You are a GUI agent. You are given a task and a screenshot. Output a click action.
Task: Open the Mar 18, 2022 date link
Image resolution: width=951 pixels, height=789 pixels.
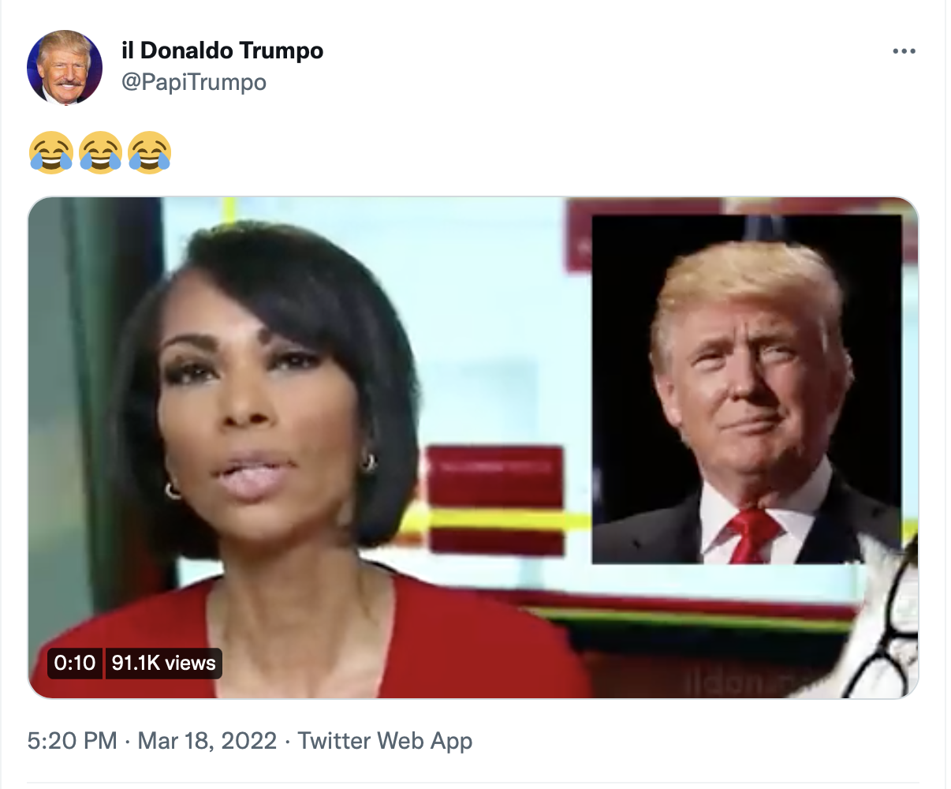tap(207, 741)
